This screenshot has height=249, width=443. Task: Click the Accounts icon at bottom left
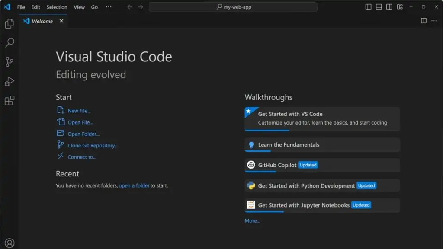point(9,242)
